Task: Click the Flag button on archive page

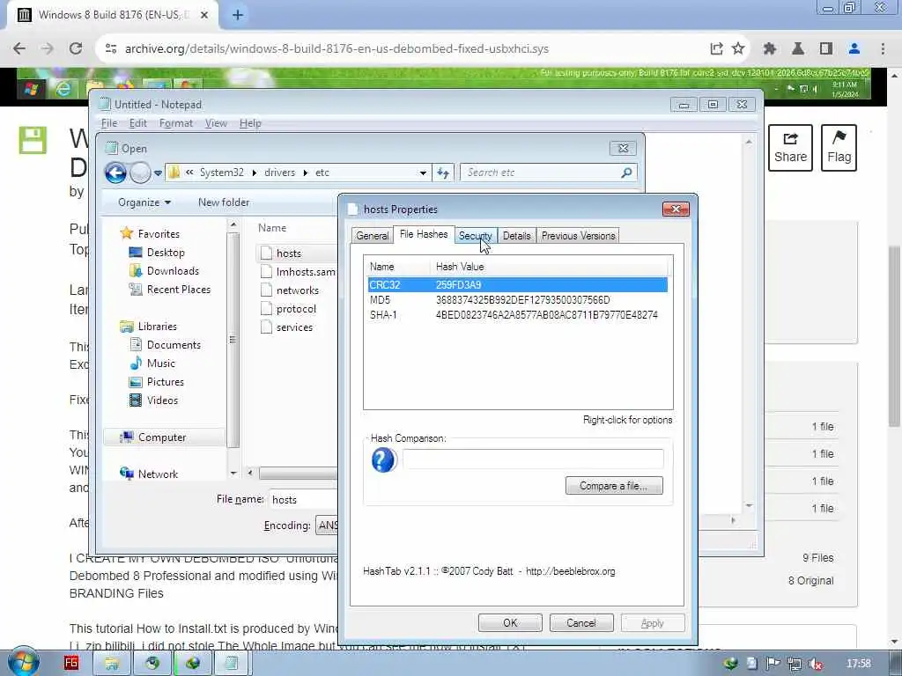Action: point(839,148)
